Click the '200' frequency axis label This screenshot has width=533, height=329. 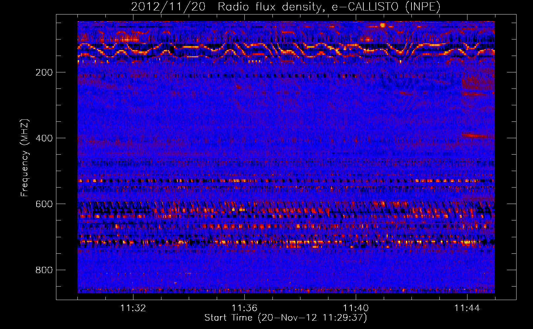44,72
